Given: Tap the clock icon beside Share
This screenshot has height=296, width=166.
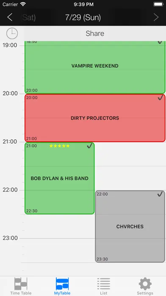Looking at the screenshot, I should click(12, 34).
